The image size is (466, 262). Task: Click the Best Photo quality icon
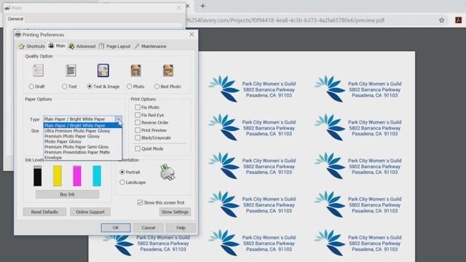point(168,71)
